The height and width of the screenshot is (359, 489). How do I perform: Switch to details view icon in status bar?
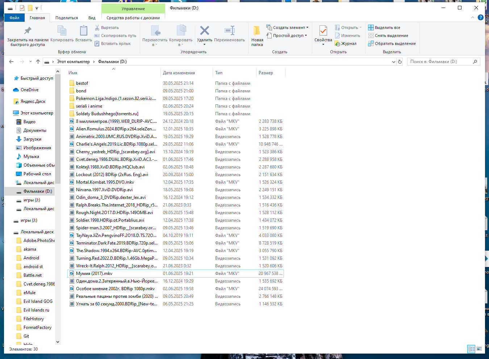pos(471,349)
